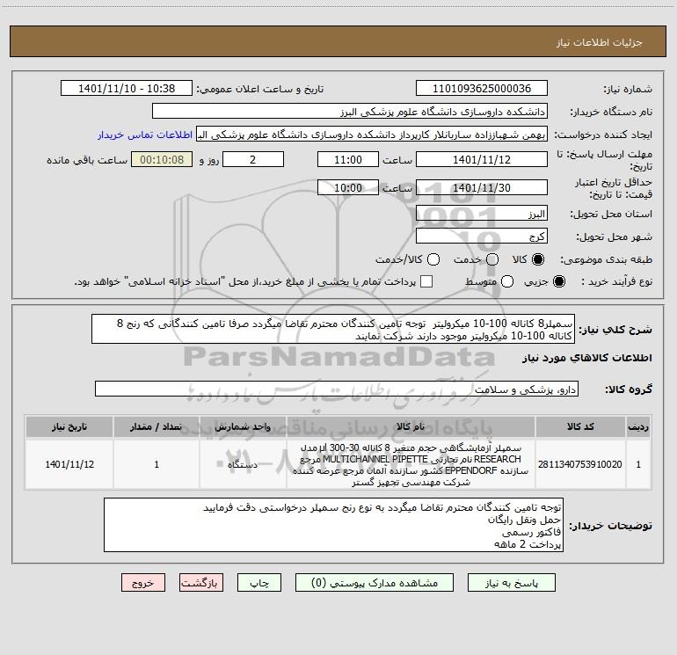This screenshot has height=655, width=677.
Task: Click the کد کالا column header
Action: pyautogui.click(x=580, y=426)
